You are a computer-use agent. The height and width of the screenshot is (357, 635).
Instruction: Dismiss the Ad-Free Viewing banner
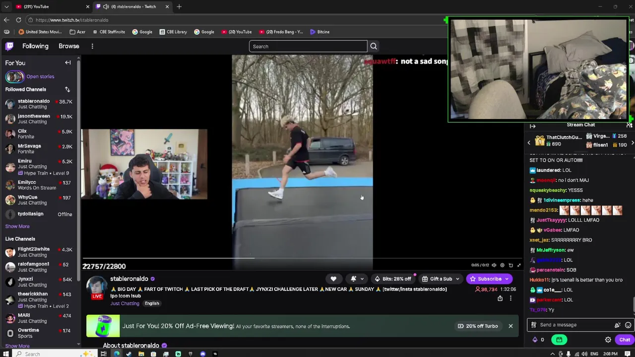pos(510,326)
